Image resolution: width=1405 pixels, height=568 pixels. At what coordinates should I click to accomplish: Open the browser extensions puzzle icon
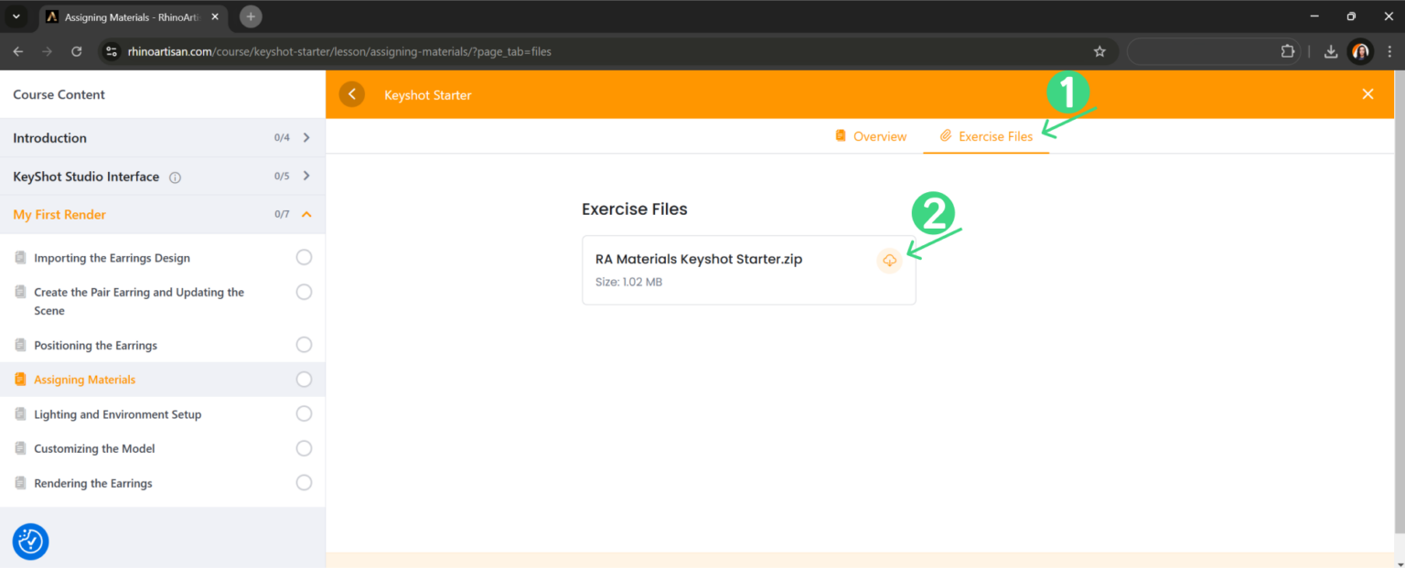(1288, 51)
